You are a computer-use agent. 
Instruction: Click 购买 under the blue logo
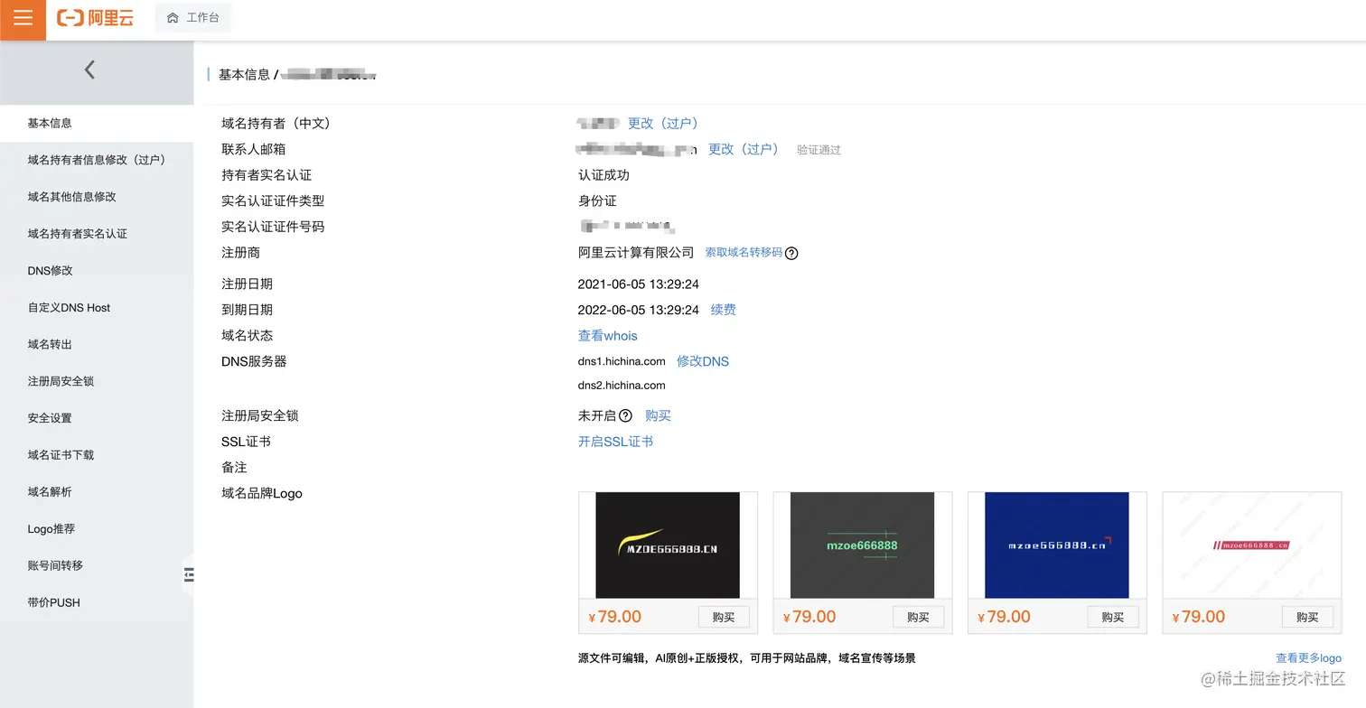pyautogui.click(x=1113, y=617)
